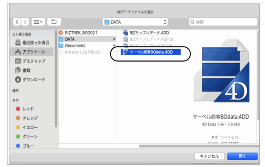The width and height of the screenshot is (265, 167).
Task: Click the 検索 search field
Action: pyautogui.click(x=223, y=22)
